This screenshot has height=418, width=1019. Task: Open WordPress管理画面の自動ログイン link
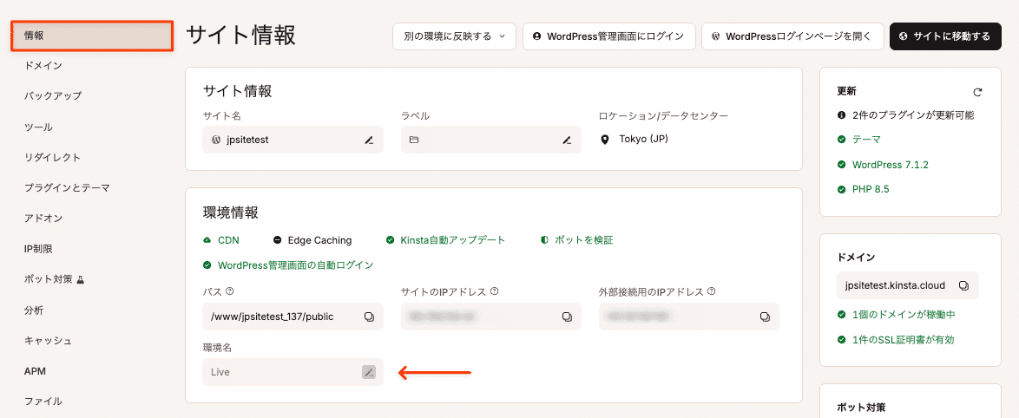point(296,265)
